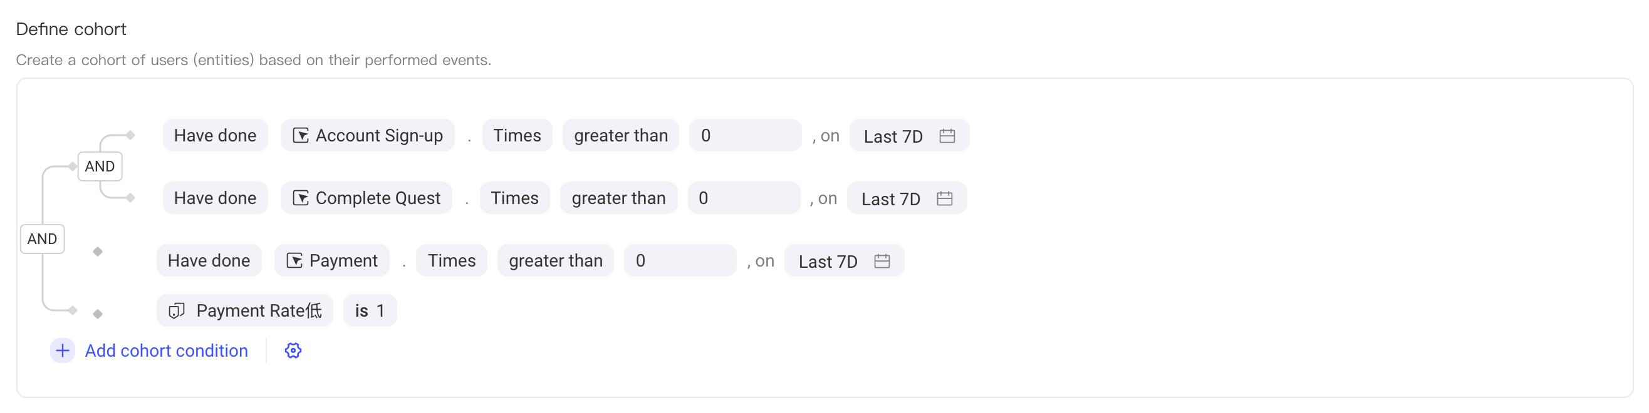The image size is (1649, 413).
Task: Open 'Have done' dropdown for Payment
Action: (x=209, y=261)
